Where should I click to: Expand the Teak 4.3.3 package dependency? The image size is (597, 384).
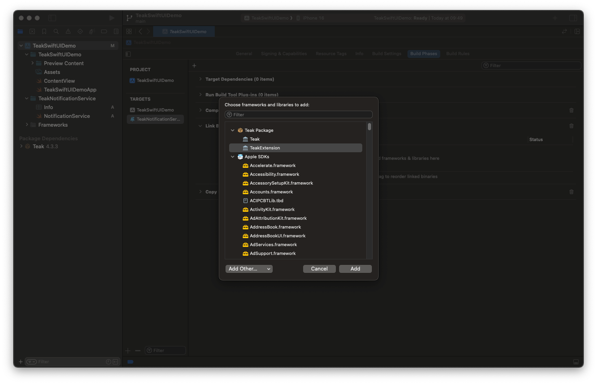click(21, 146)
